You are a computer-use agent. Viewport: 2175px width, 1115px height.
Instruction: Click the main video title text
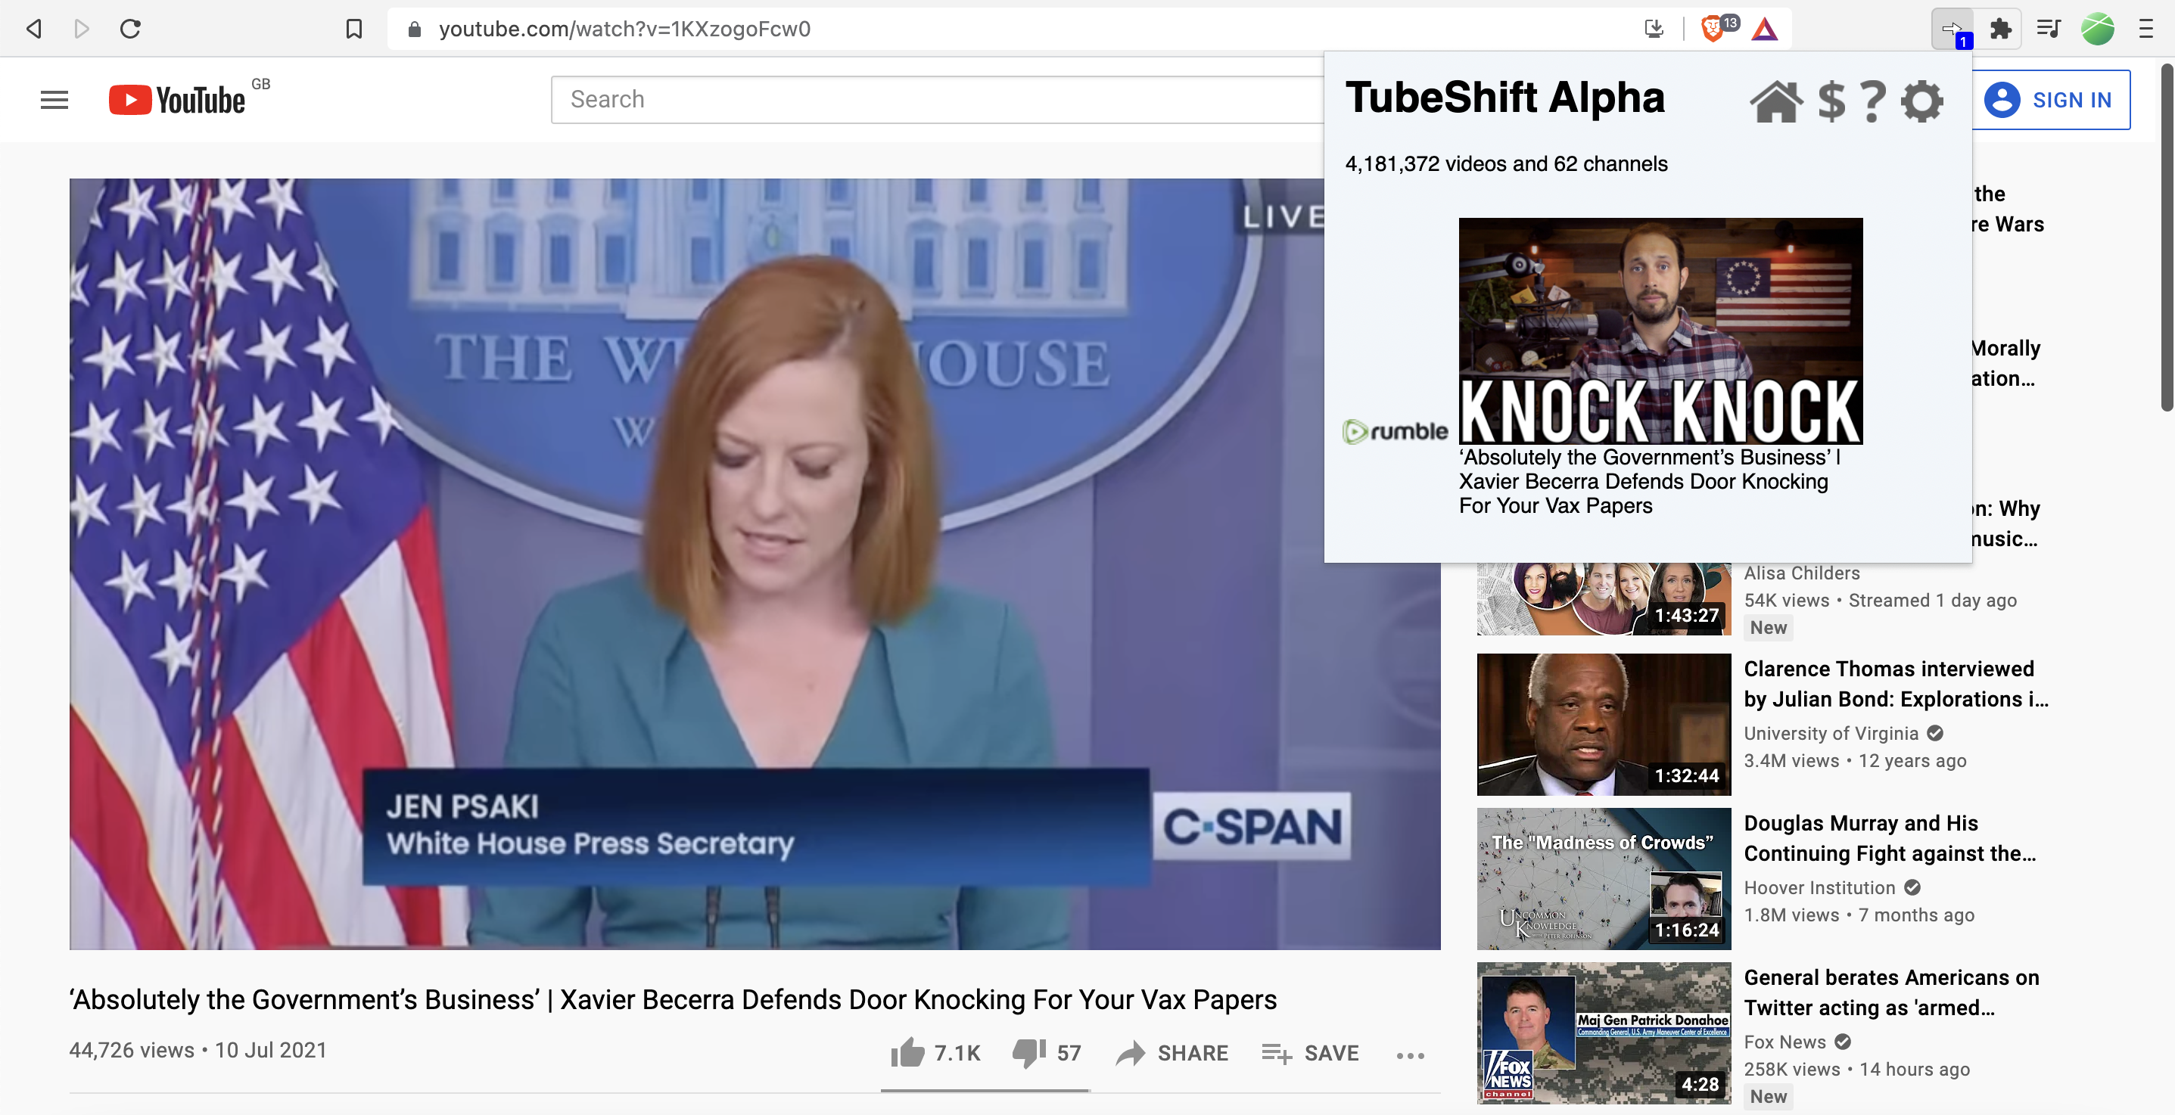click(673, 999)
